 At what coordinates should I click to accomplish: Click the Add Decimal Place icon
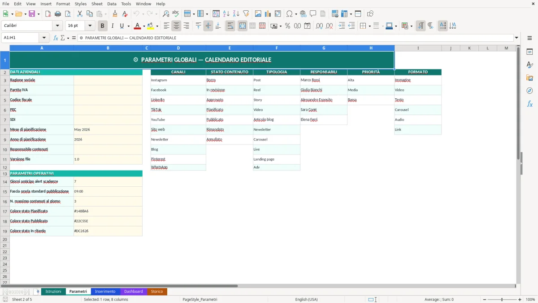319,26
